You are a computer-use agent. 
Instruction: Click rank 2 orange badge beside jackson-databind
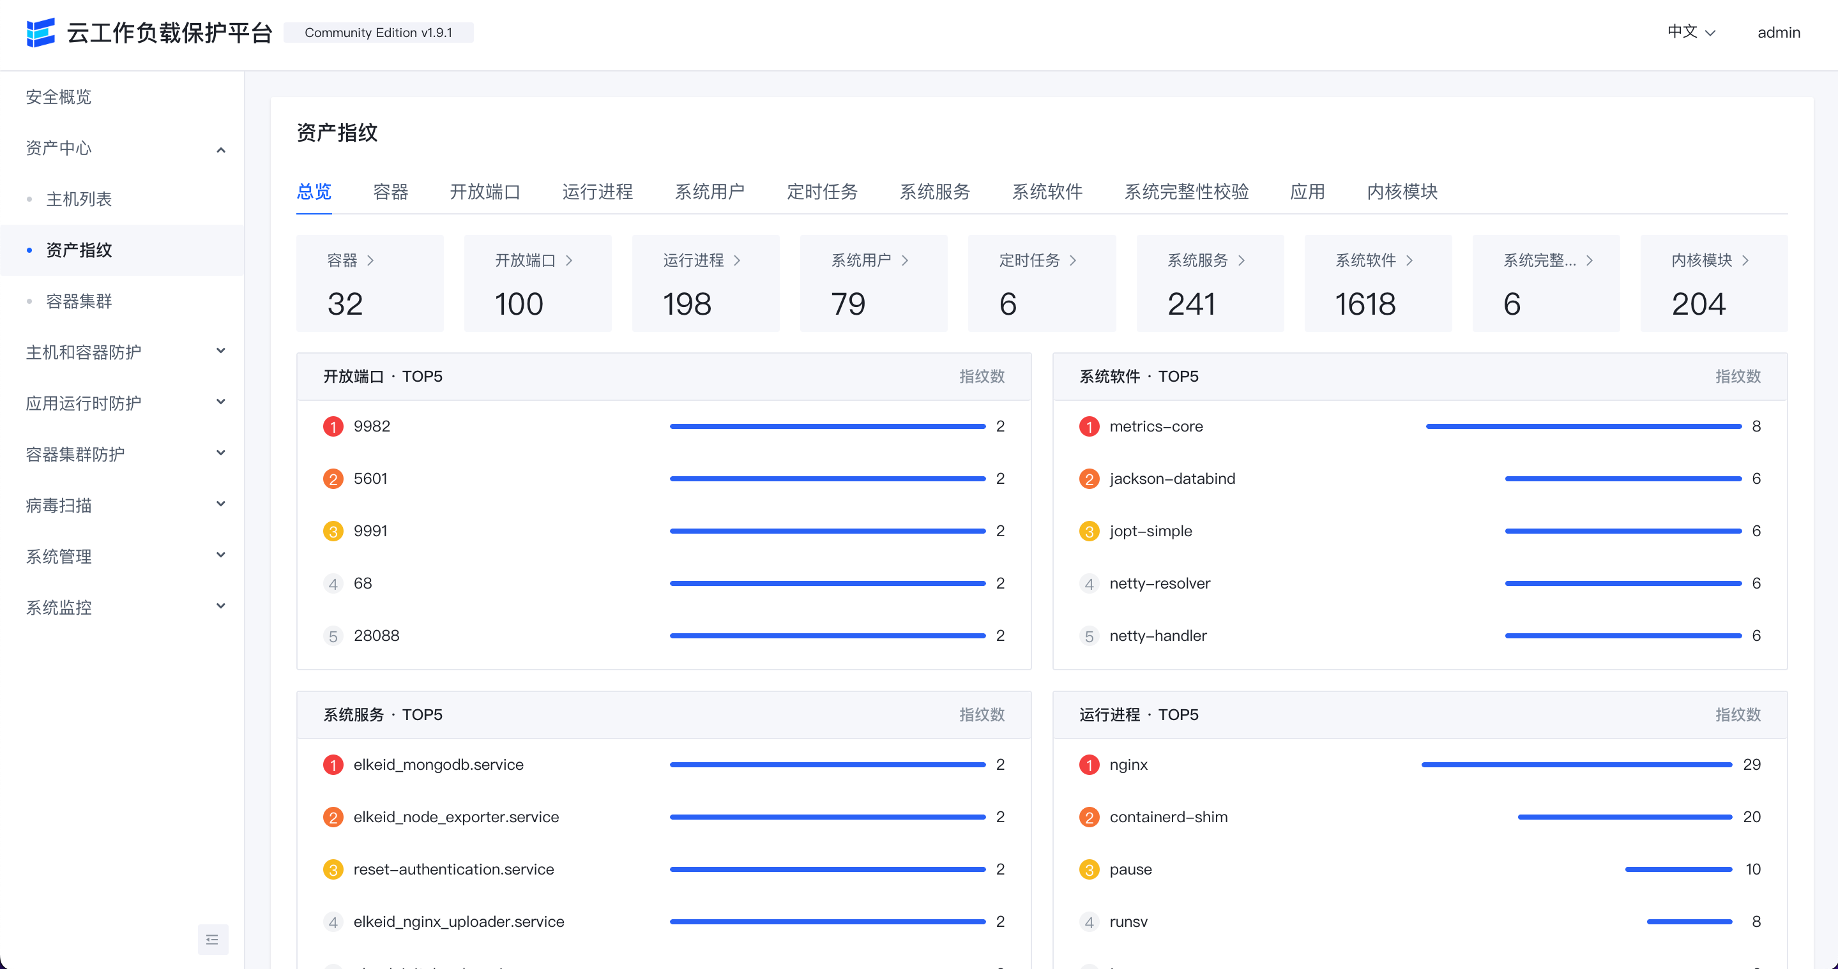[1088, 479]
